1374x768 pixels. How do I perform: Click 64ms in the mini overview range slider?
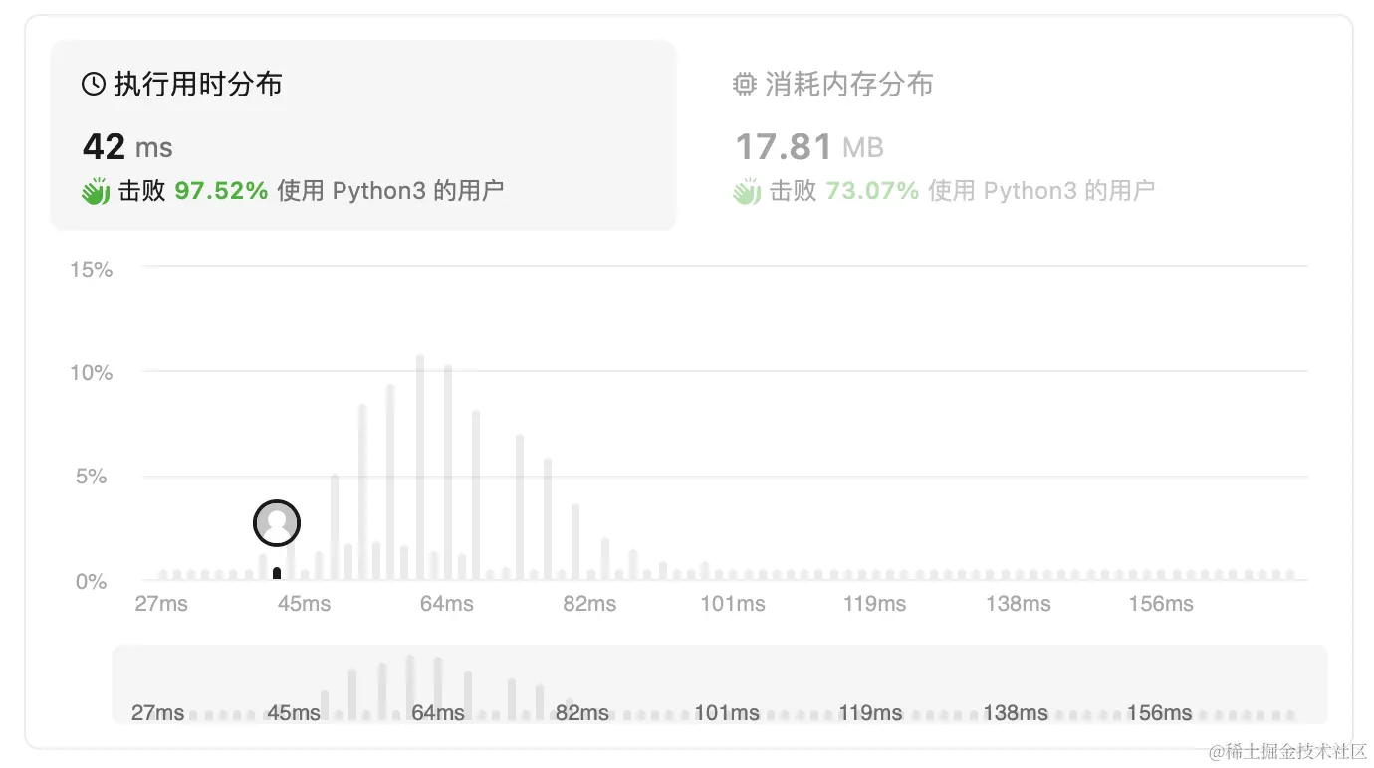[x=438, y=713]
